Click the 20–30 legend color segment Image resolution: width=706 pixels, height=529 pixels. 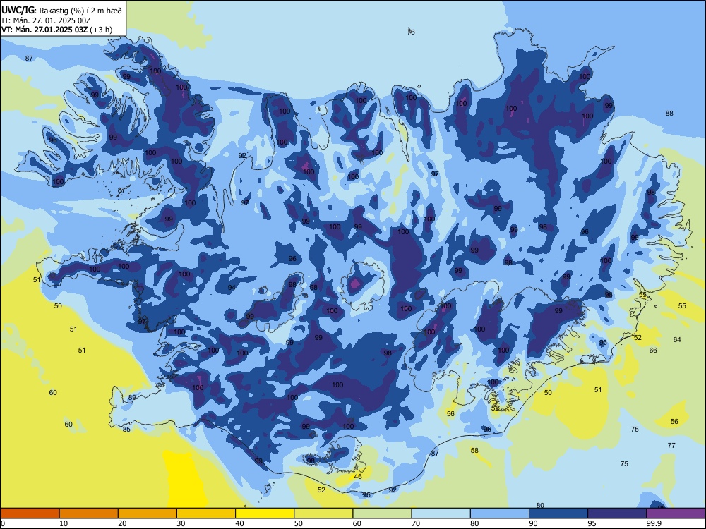pos(148,513)
